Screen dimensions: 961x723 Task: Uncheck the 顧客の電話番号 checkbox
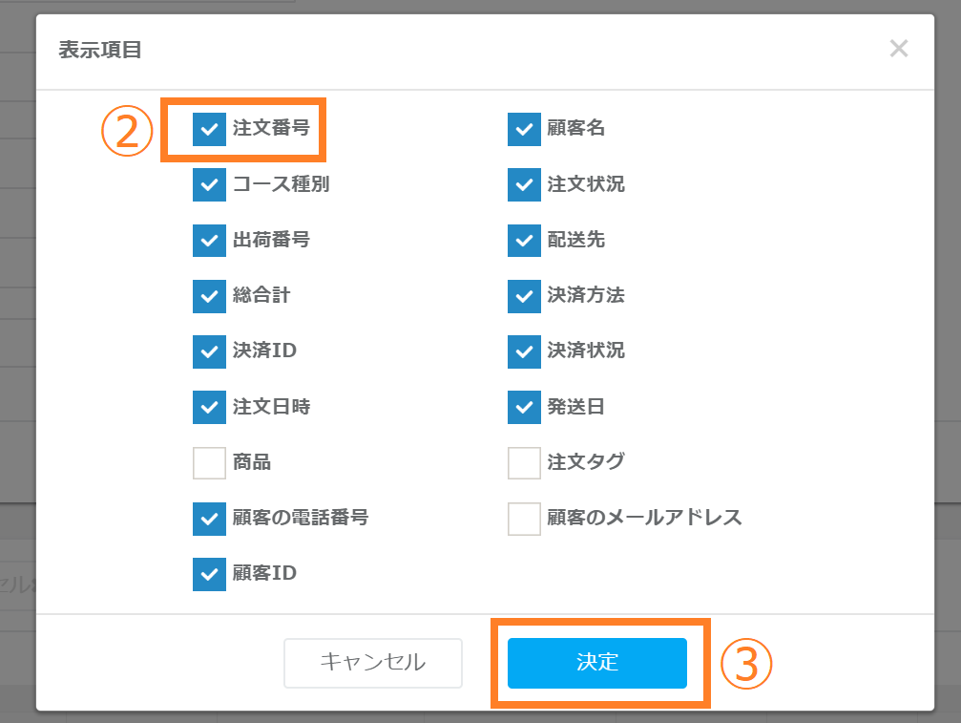[x=209, y=519]
